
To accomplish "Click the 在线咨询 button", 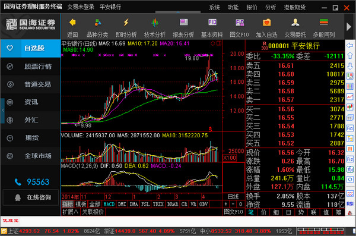I will [x=31, y=197].
